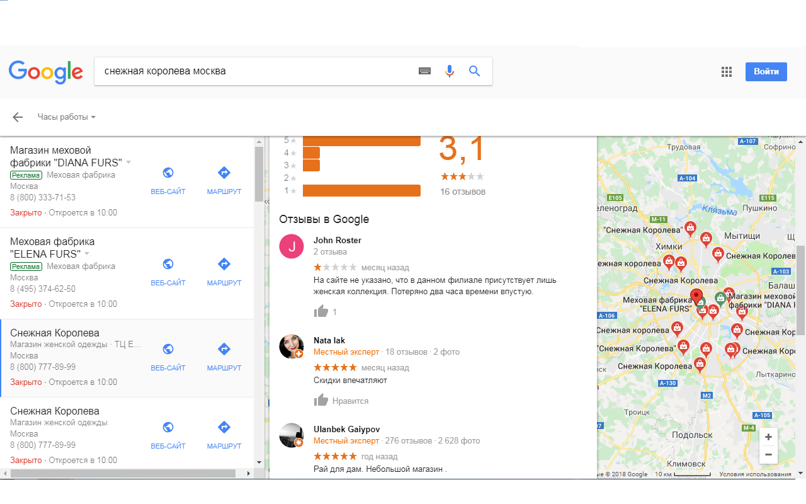The height and width of the screenshot is (504, 806).
Task: Zoom in on the map
Action: [x=768, y=437]
